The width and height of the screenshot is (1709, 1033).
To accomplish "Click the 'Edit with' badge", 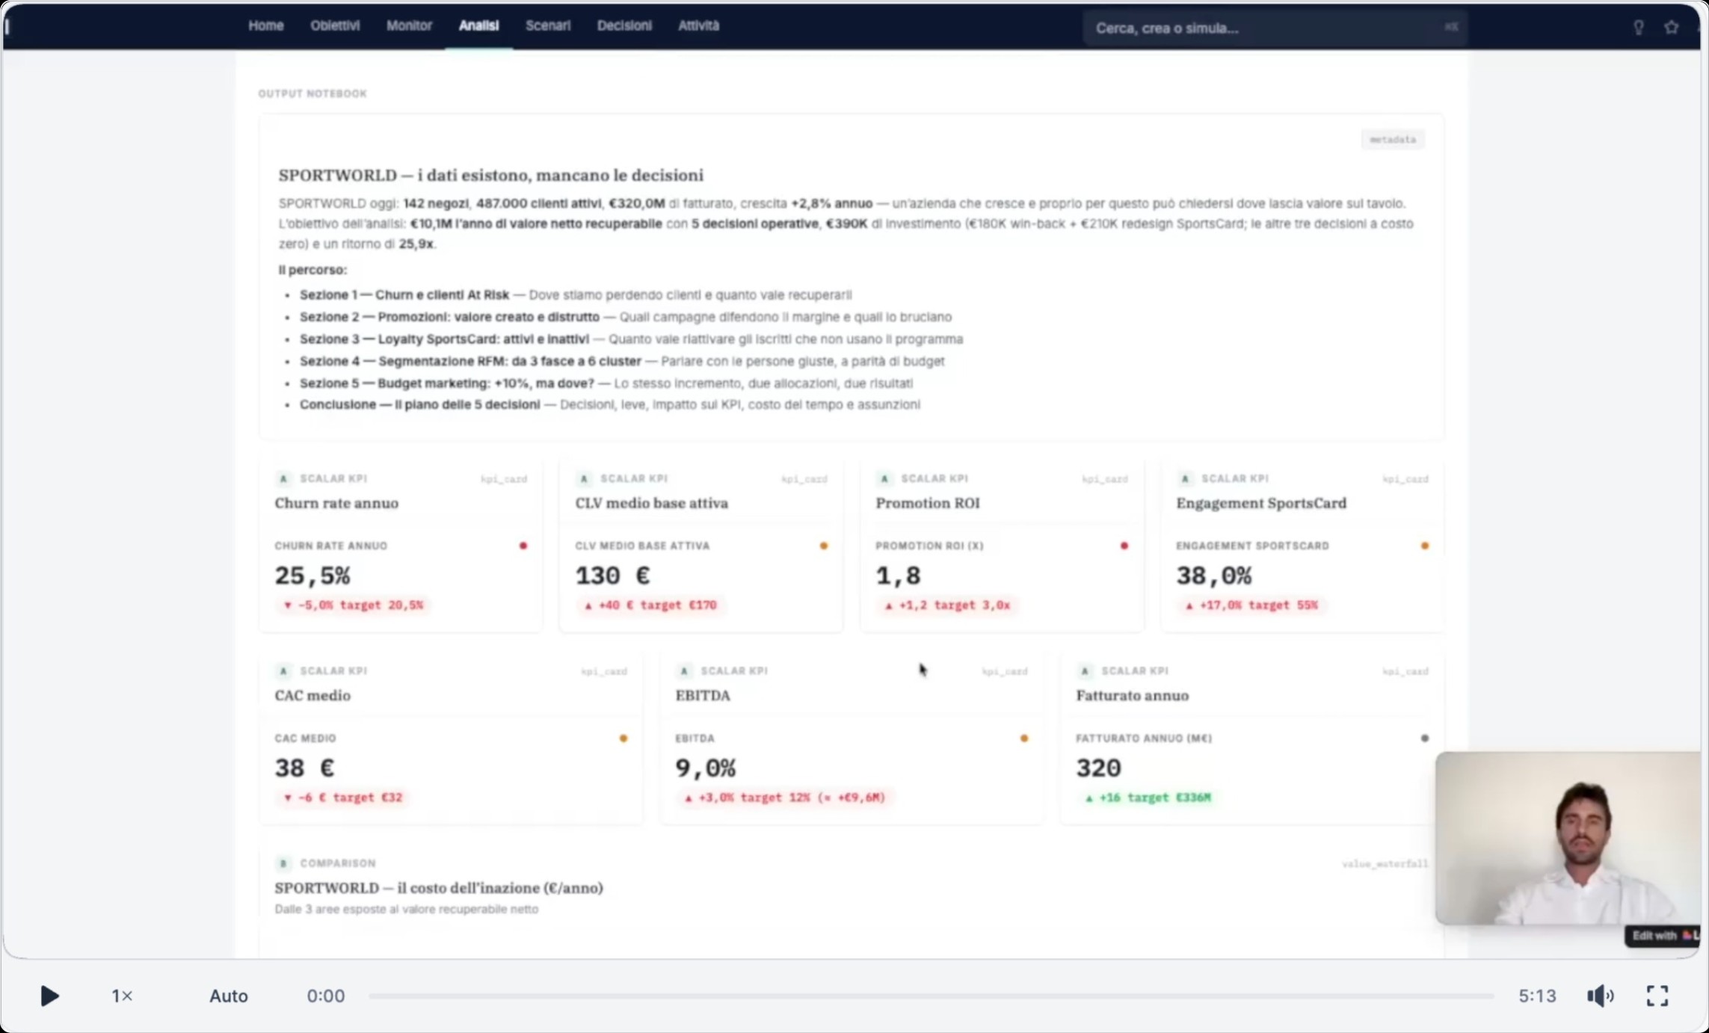I will click(x=1663, y=936).
